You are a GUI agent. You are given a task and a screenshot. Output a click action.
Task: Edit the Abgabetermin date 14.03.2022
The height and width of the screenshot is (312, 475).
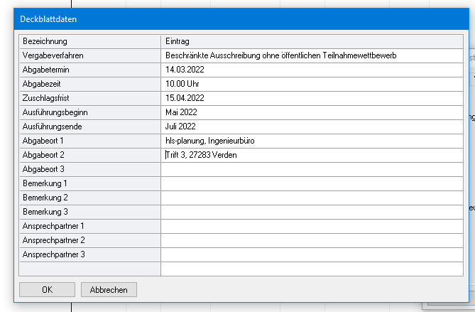(311, 70)
